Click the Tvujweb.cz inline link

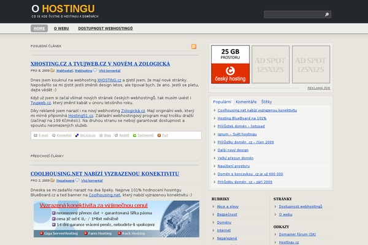coord(40,103)
